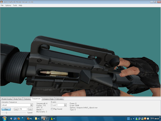Click the taskbar clock showing 08:03
161x121 pixels.
[x=154, y=119]
